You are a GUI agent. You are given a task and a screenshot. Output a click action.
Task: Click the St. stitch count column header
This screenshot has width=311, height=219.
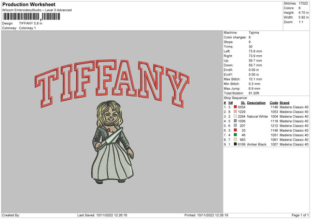243,102
